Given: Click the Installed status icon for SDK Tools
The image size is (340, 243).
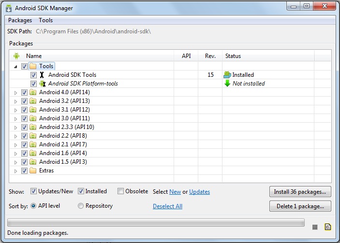Looking at the screenshot, I should click(227, 75).
